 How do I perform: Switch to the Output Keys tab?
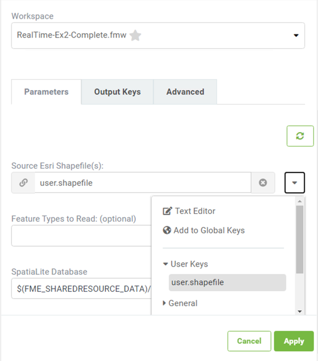[x=117, y=92]
